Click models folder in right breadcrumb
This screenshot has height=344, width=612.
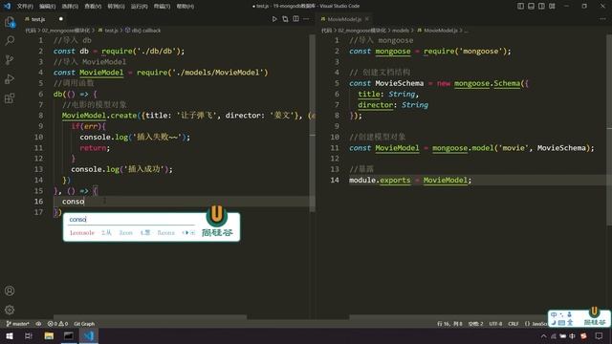click(401, 31)
